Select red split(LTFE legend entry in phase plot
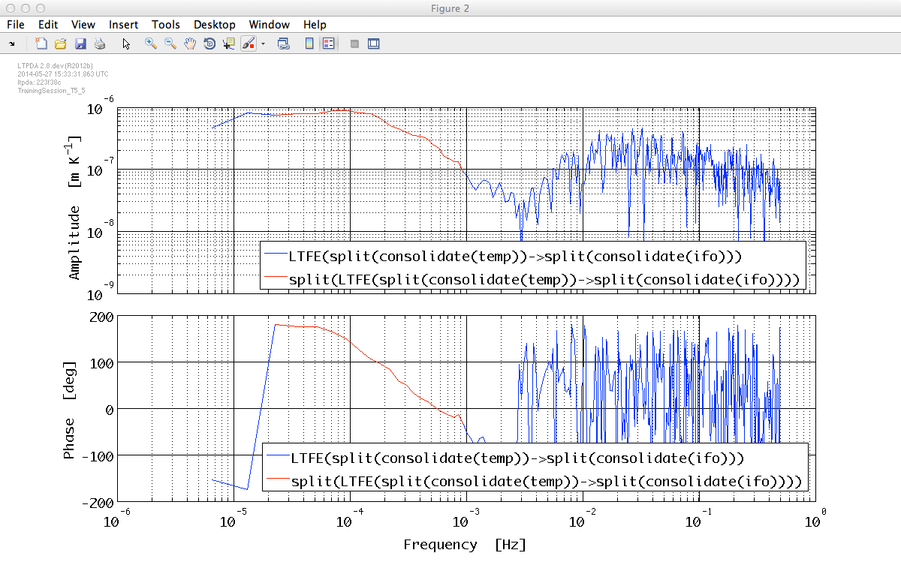This screenshot has width=901, height=580. 535,481
